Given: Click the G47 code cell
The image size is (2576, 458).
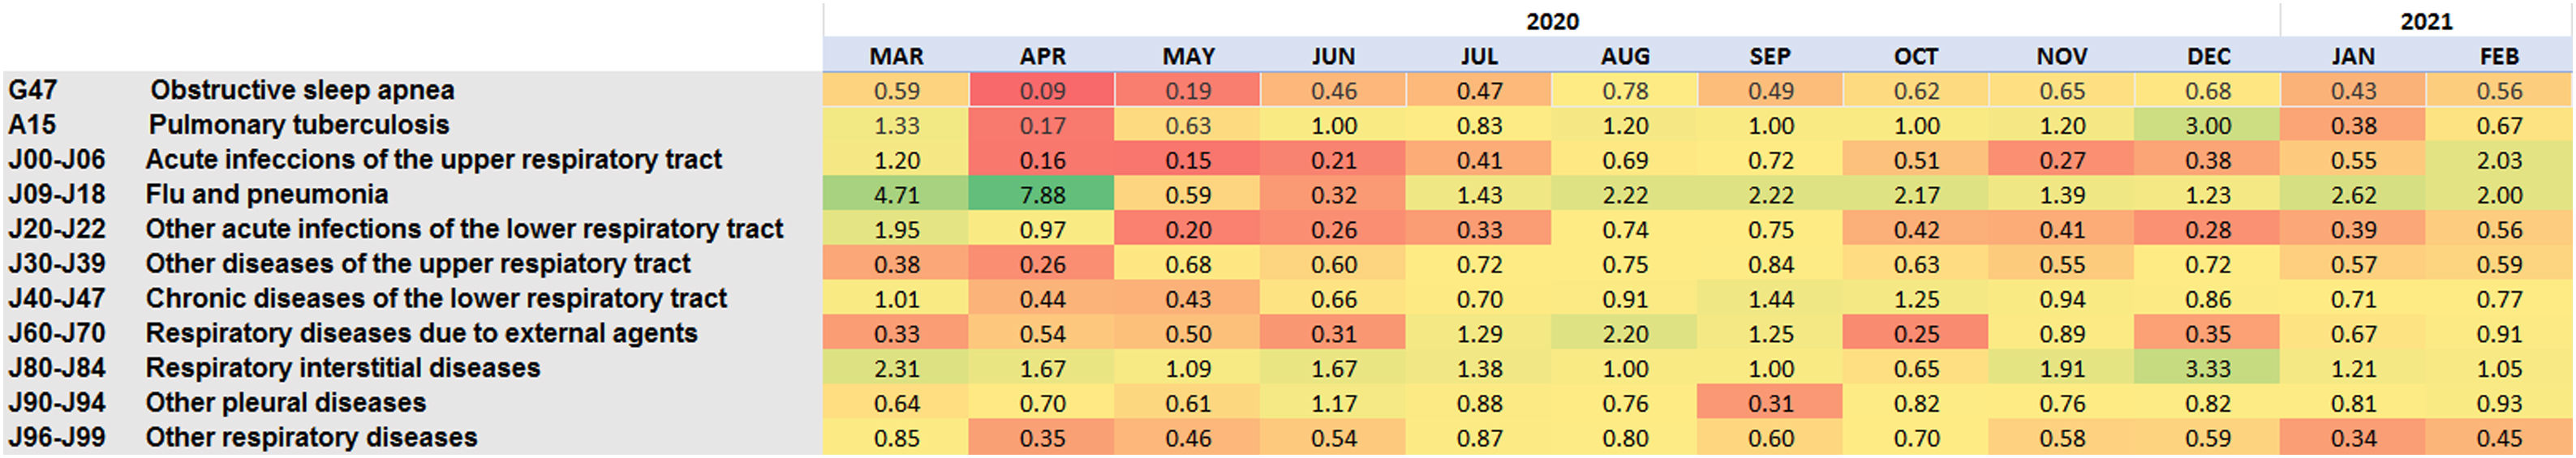Looking at the screenshot, I should coord(33,90).
